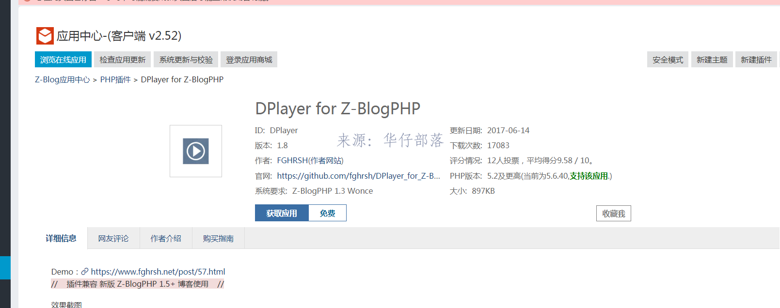Click 系统更新与校验 button
This screenshot has height=308, width=780.
click(x=186, y=60)
